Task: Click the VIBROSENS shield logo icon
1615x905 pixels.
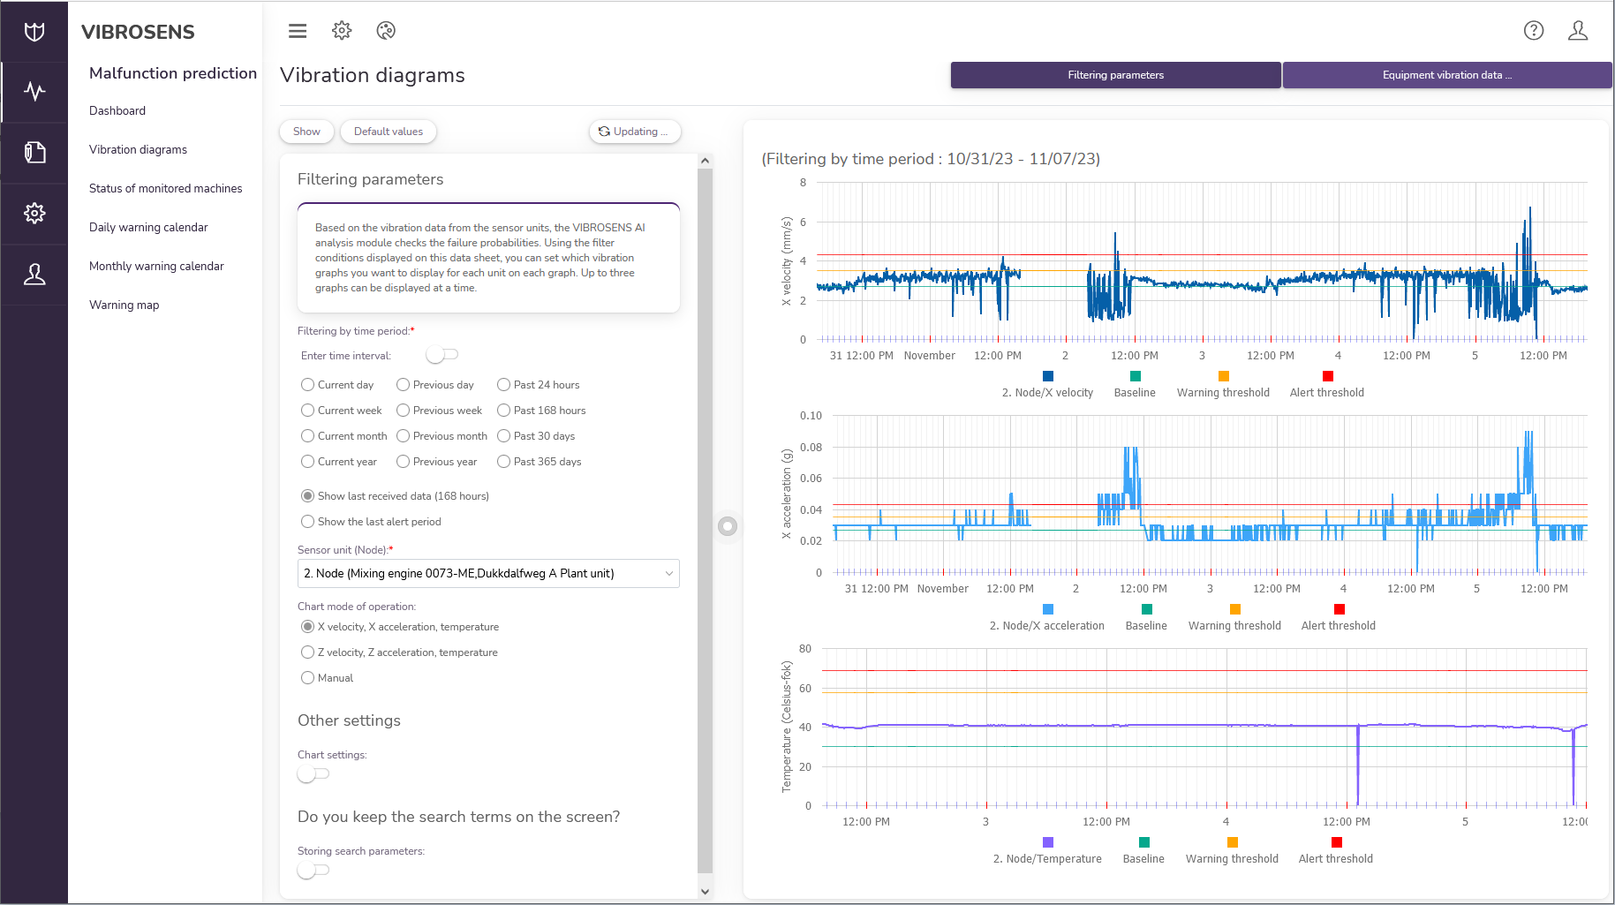Action: pyautogui.click(x=34, y=32)
